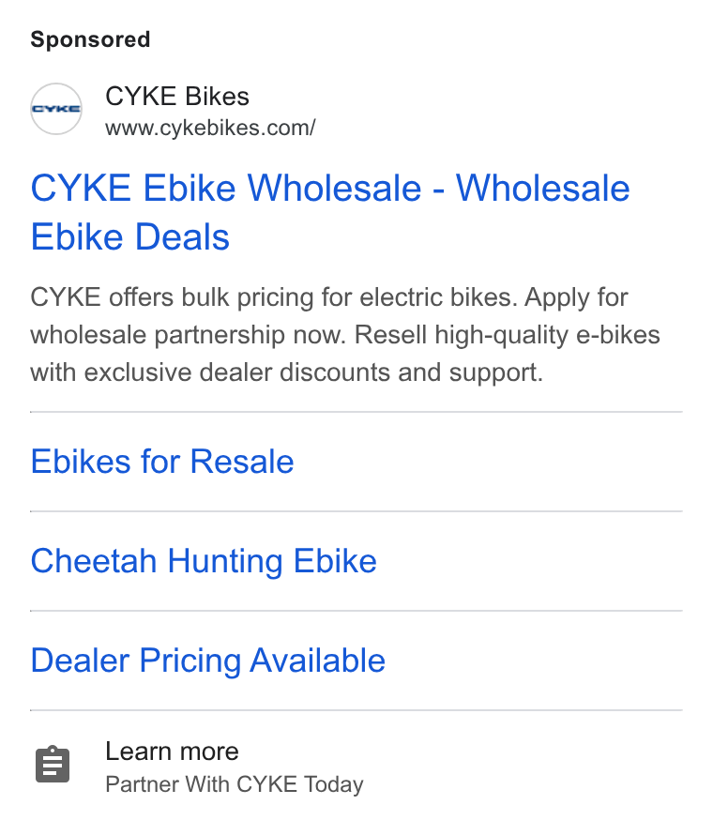Click the clipboard form icon beside Learn more
The width and height of the screenshot is (713, 820).
point(53,765)
